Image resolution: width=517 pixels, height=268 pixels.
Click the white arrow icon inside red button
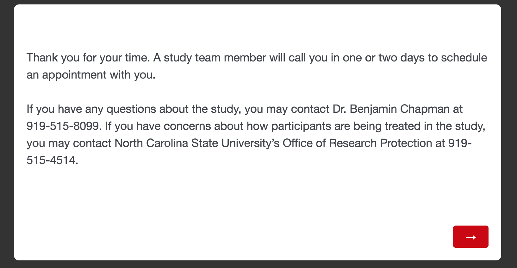point(470,237)
